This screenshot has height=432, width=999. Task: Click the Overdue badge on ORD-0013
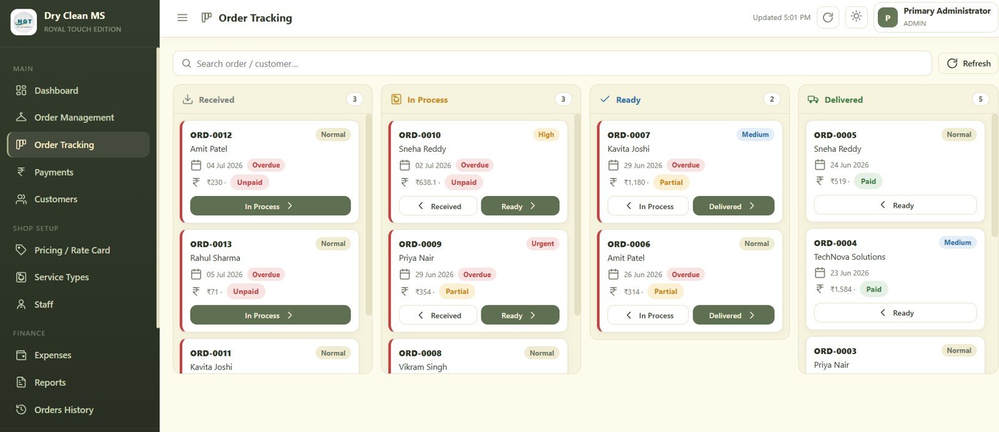click(x=266, y=275)
